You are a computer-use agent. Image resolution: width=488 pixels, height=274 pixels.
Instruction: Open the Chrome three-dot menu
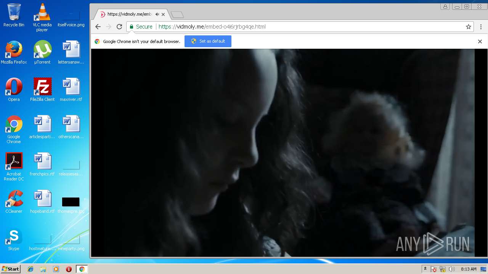pos(481,27)
